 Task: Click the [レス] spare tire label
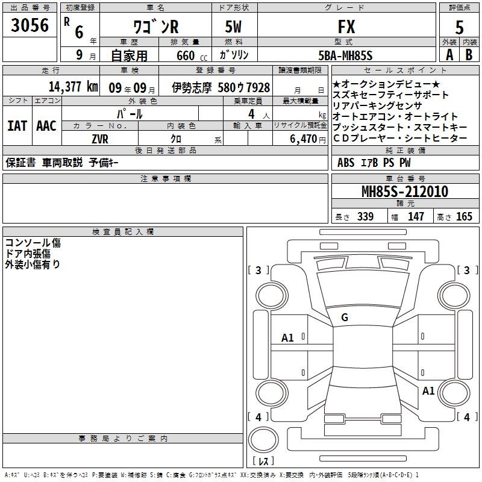(x=263, y=461)
